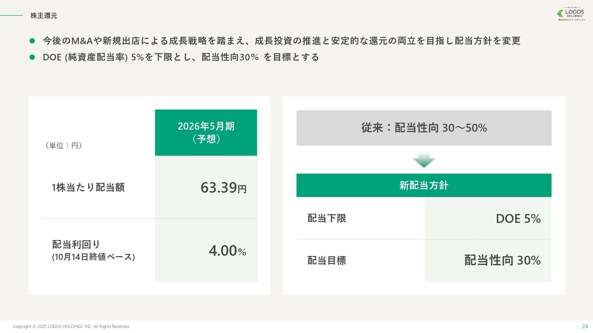Click the 配当性向 30% value cell
Image resolution: width=593 pixels, height=333 pixels.
pyautogui.click(x=502, y=260)
